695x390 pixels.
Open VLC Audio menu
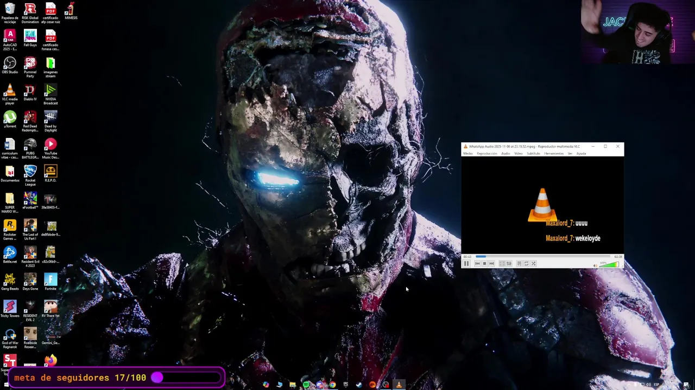(506, 153)
